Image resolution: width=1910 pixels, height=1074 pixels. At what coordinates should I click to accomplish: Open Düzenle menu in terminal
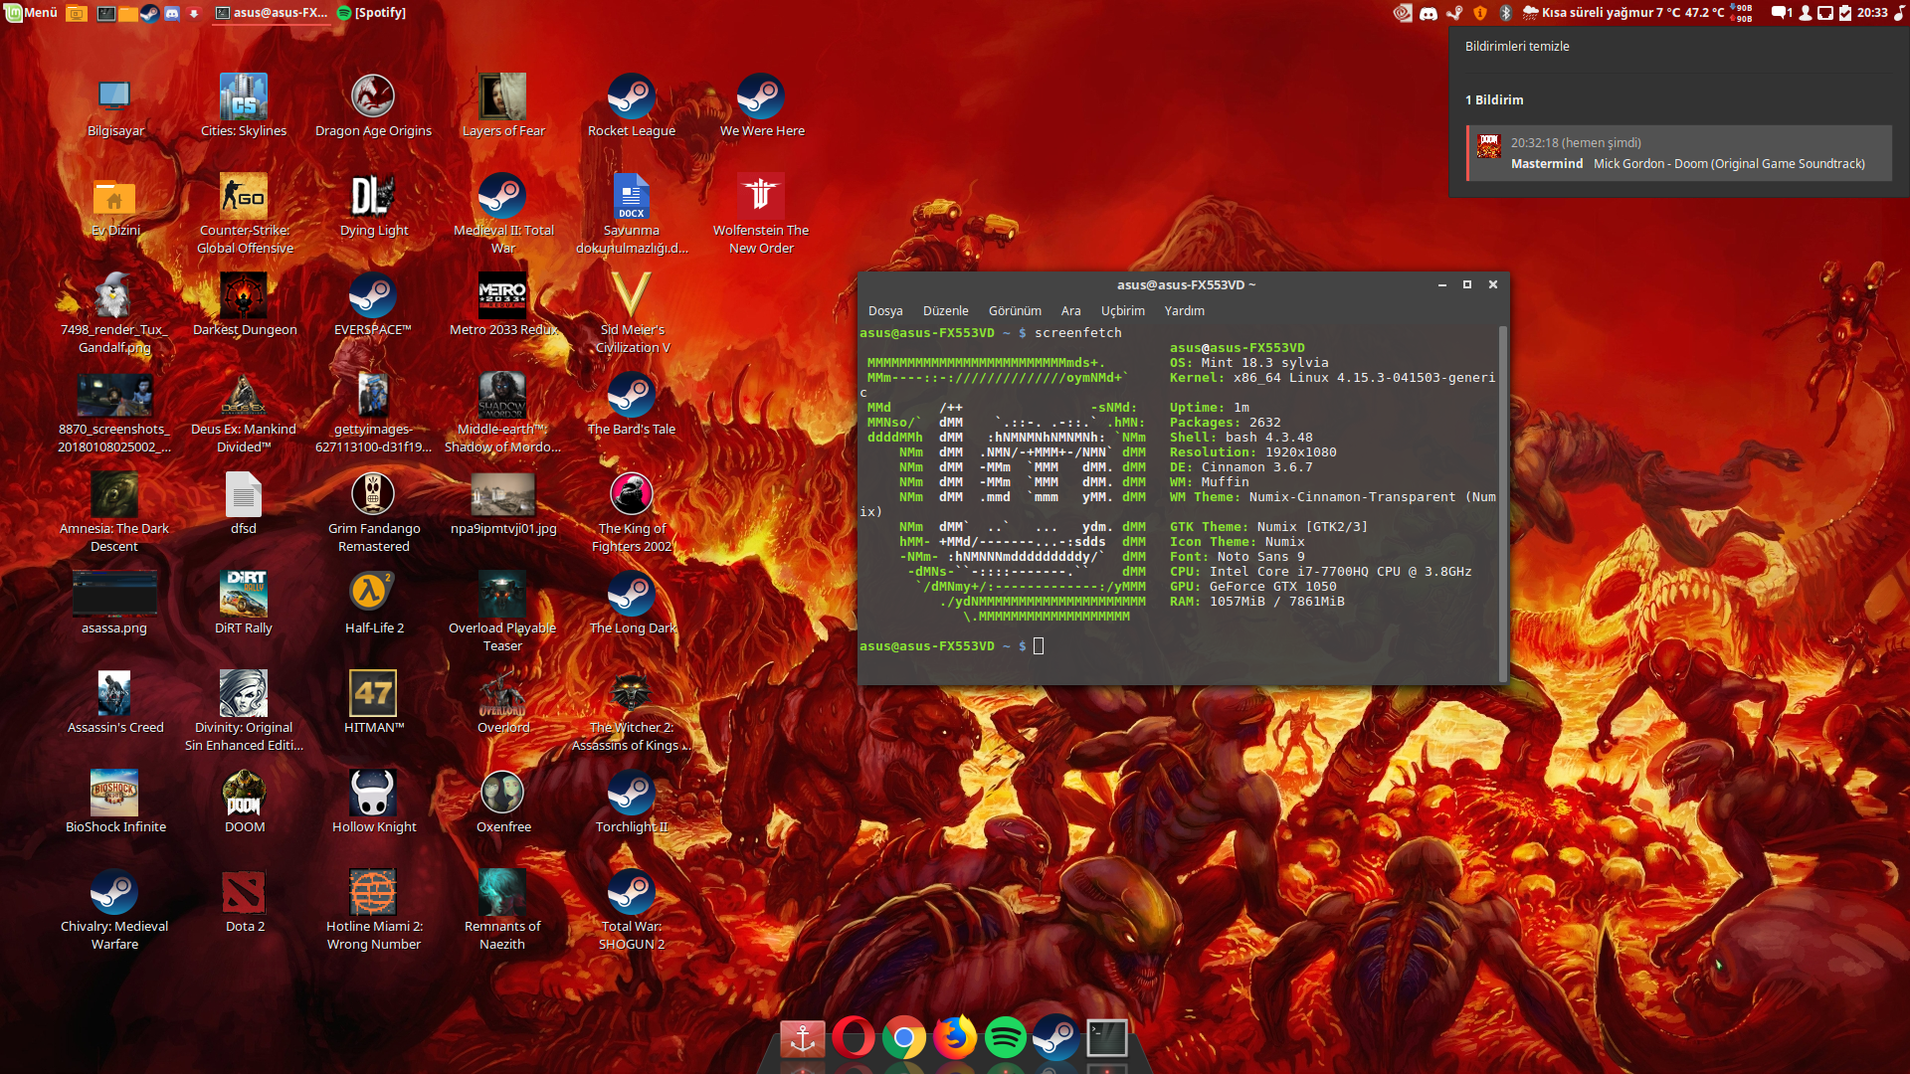tap(945, 311)
